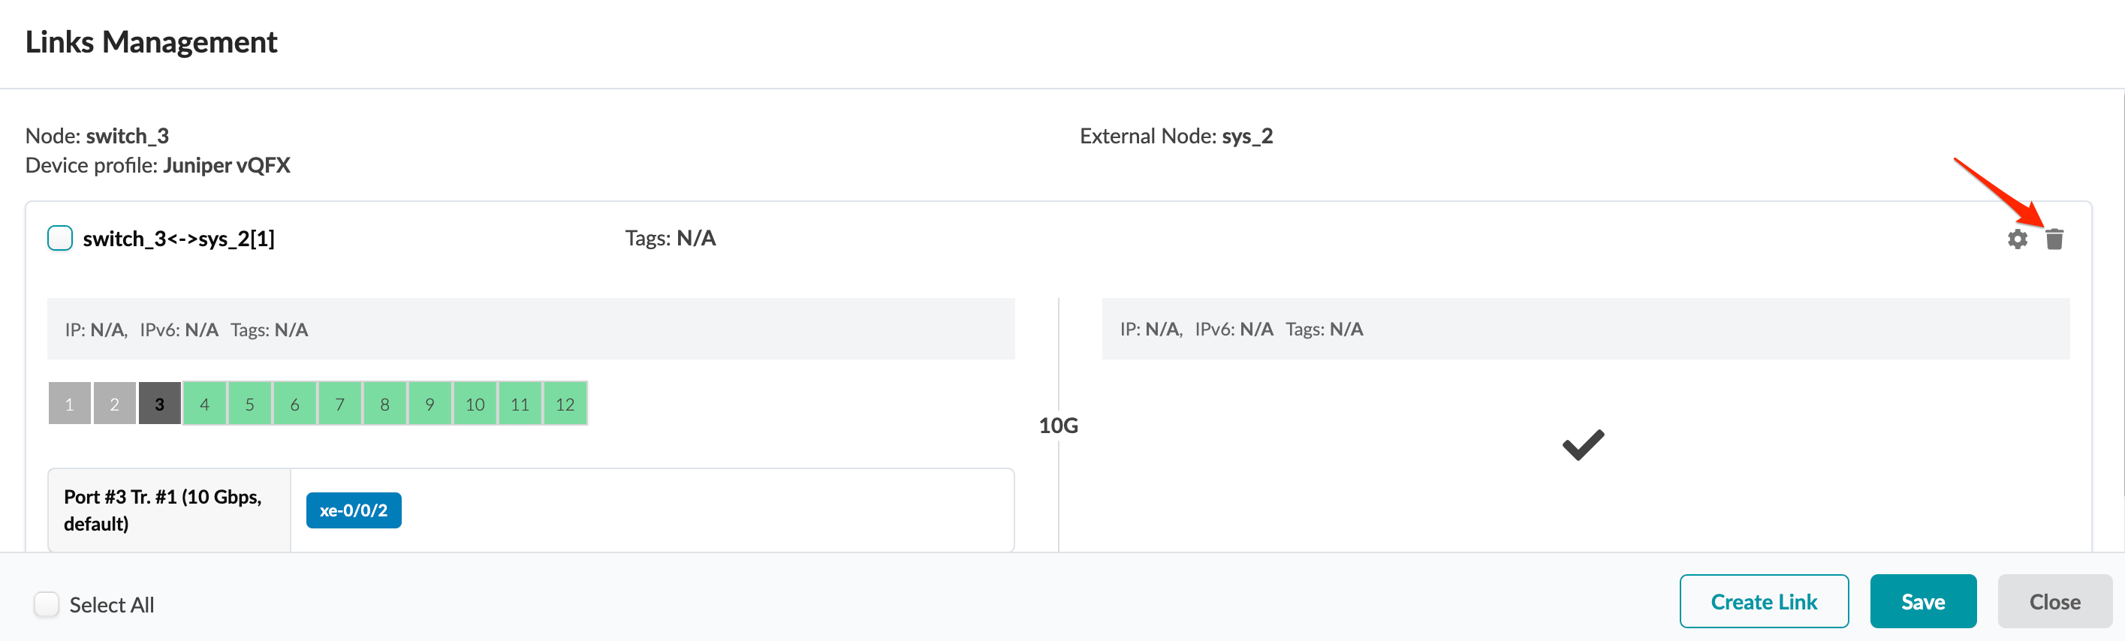The width and height of the screenshot is (2125, 641).
Task: Save the link changes
Action: tap(1922, 601)
